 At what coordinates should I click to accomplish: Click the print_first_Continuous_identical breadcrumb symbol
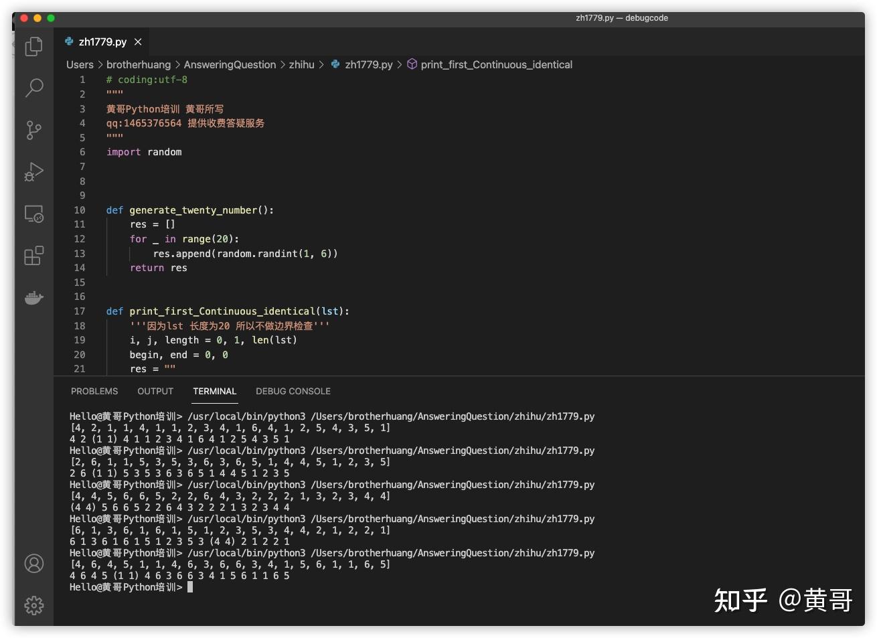pyautogui.click(x=497, y=64)
